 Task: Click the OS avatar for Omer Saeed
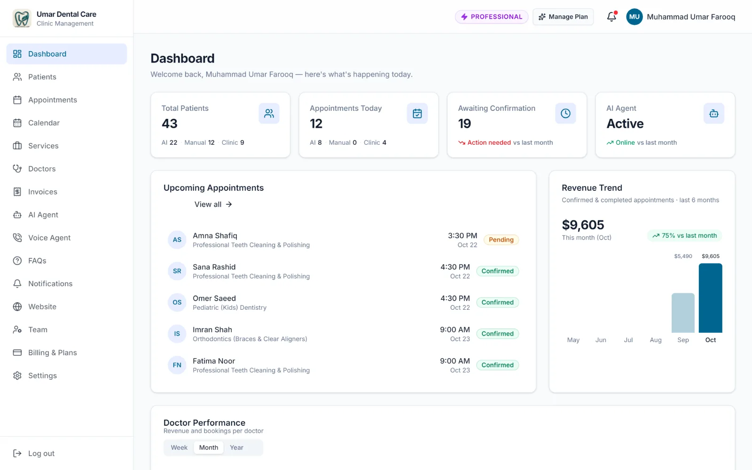pyautogui.click(x=177, y=302)
